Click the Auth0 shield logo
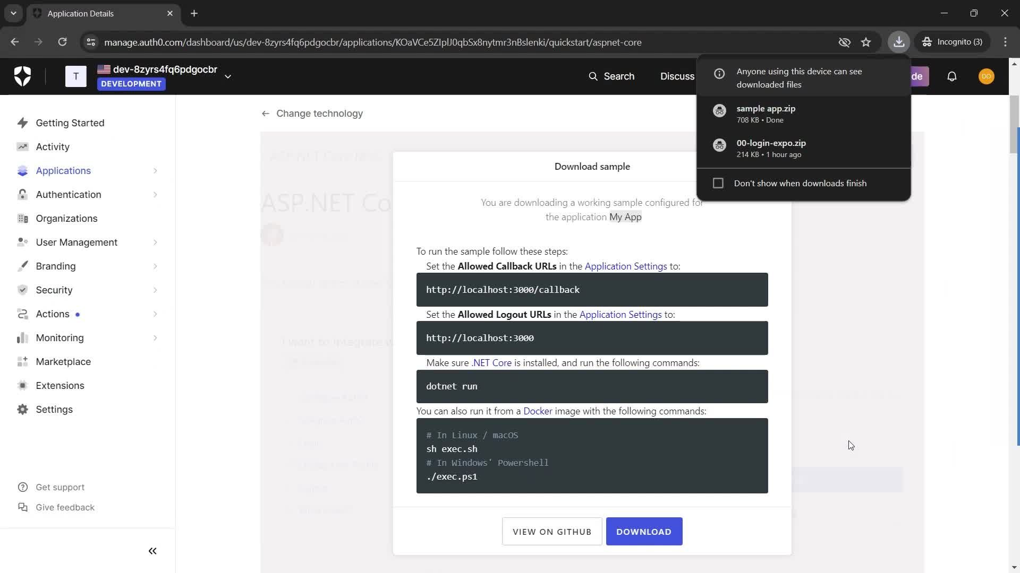The height and width of the screenshot is (573, 1020). coord(22,76)
